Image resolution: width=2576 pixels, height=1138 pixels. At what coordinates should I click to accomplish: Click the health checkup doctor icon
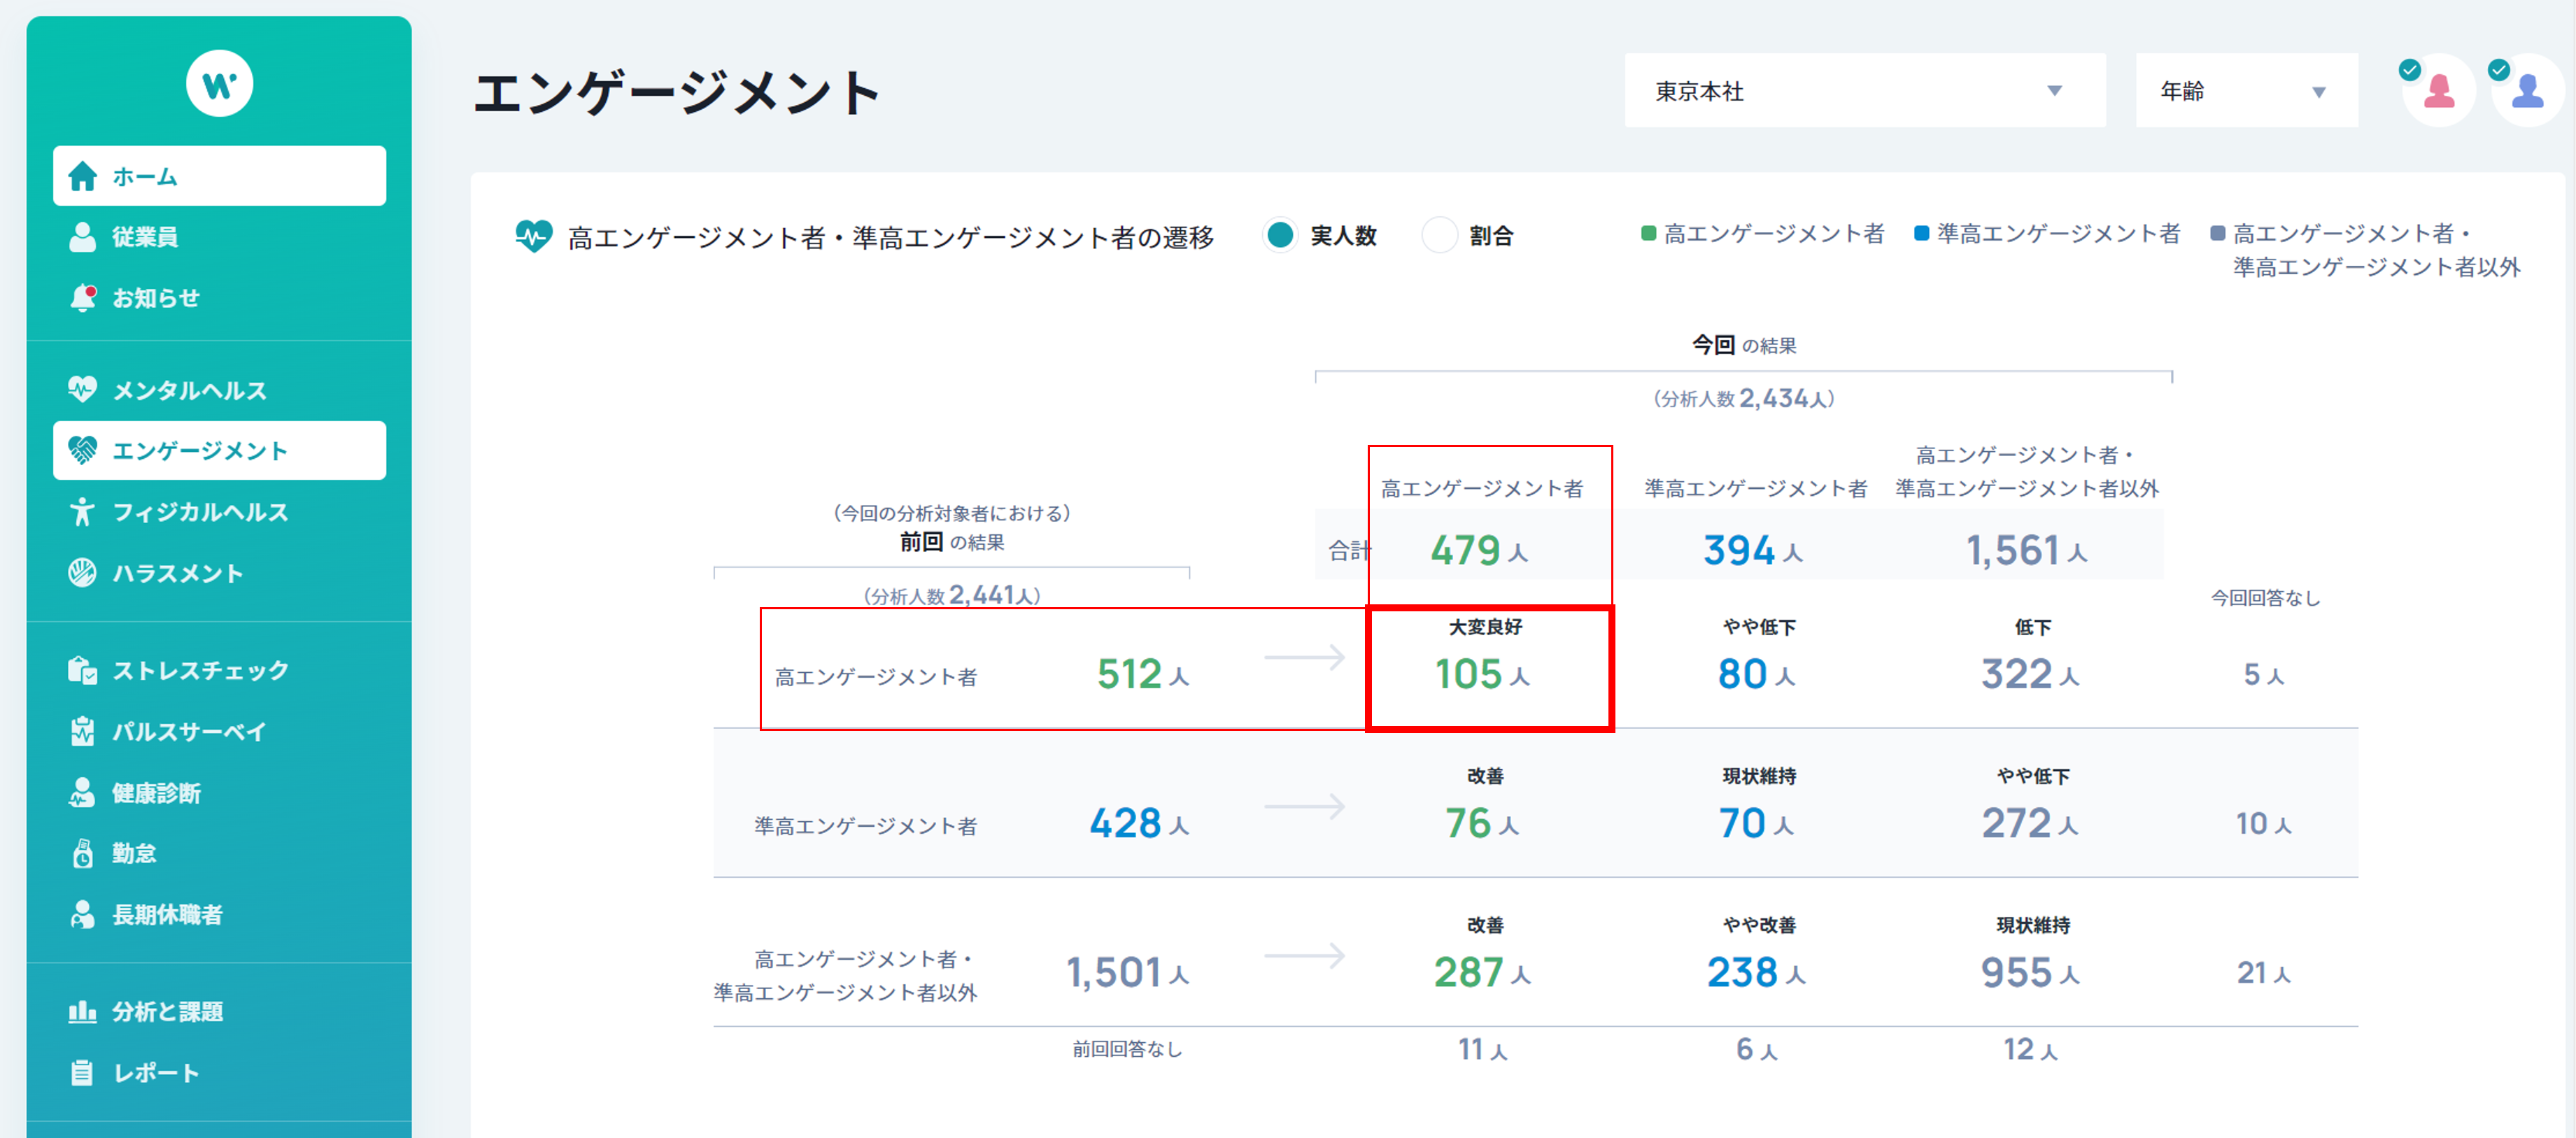point(82,793)
